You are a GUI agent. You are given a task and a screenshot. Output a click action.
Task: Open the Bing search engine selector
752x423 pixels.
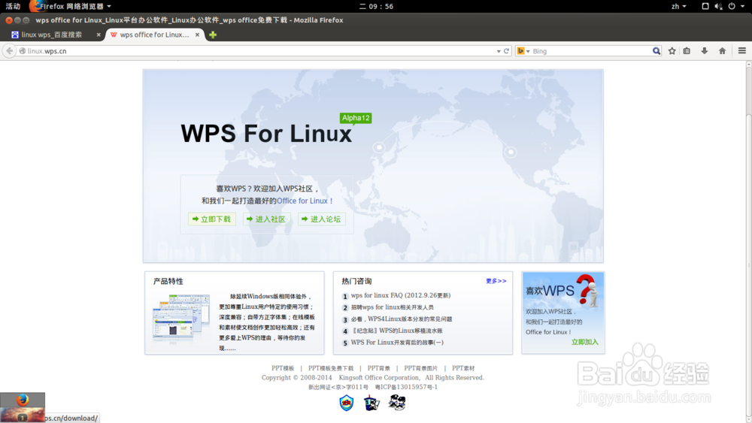coord(523,51)
